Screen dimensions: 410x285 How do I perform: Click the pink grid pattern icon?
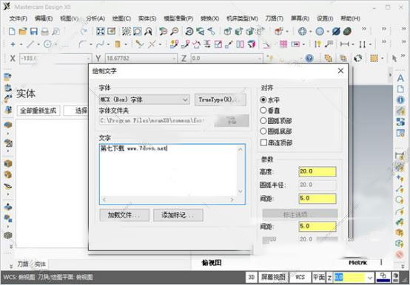click(x=283, y=44)
